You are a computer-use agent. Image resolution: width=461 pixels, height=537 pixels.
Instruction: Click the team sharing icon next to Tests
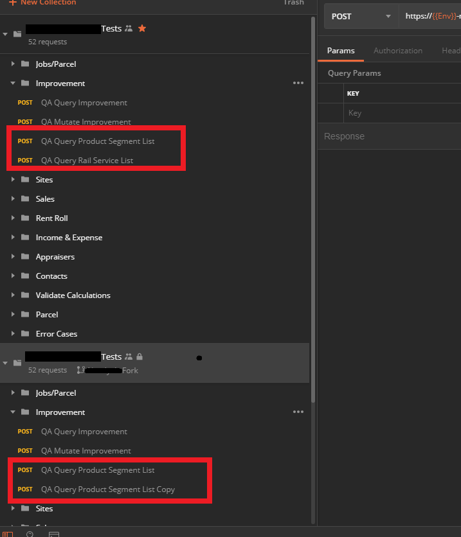(129, 28)
